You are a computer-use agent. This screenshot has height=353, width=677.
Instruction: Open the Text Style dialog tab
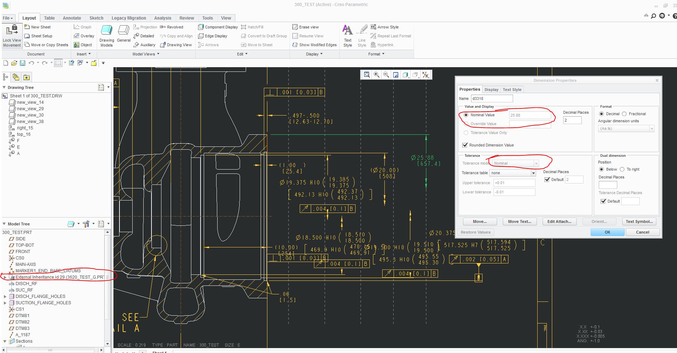(x=512, y=90)
